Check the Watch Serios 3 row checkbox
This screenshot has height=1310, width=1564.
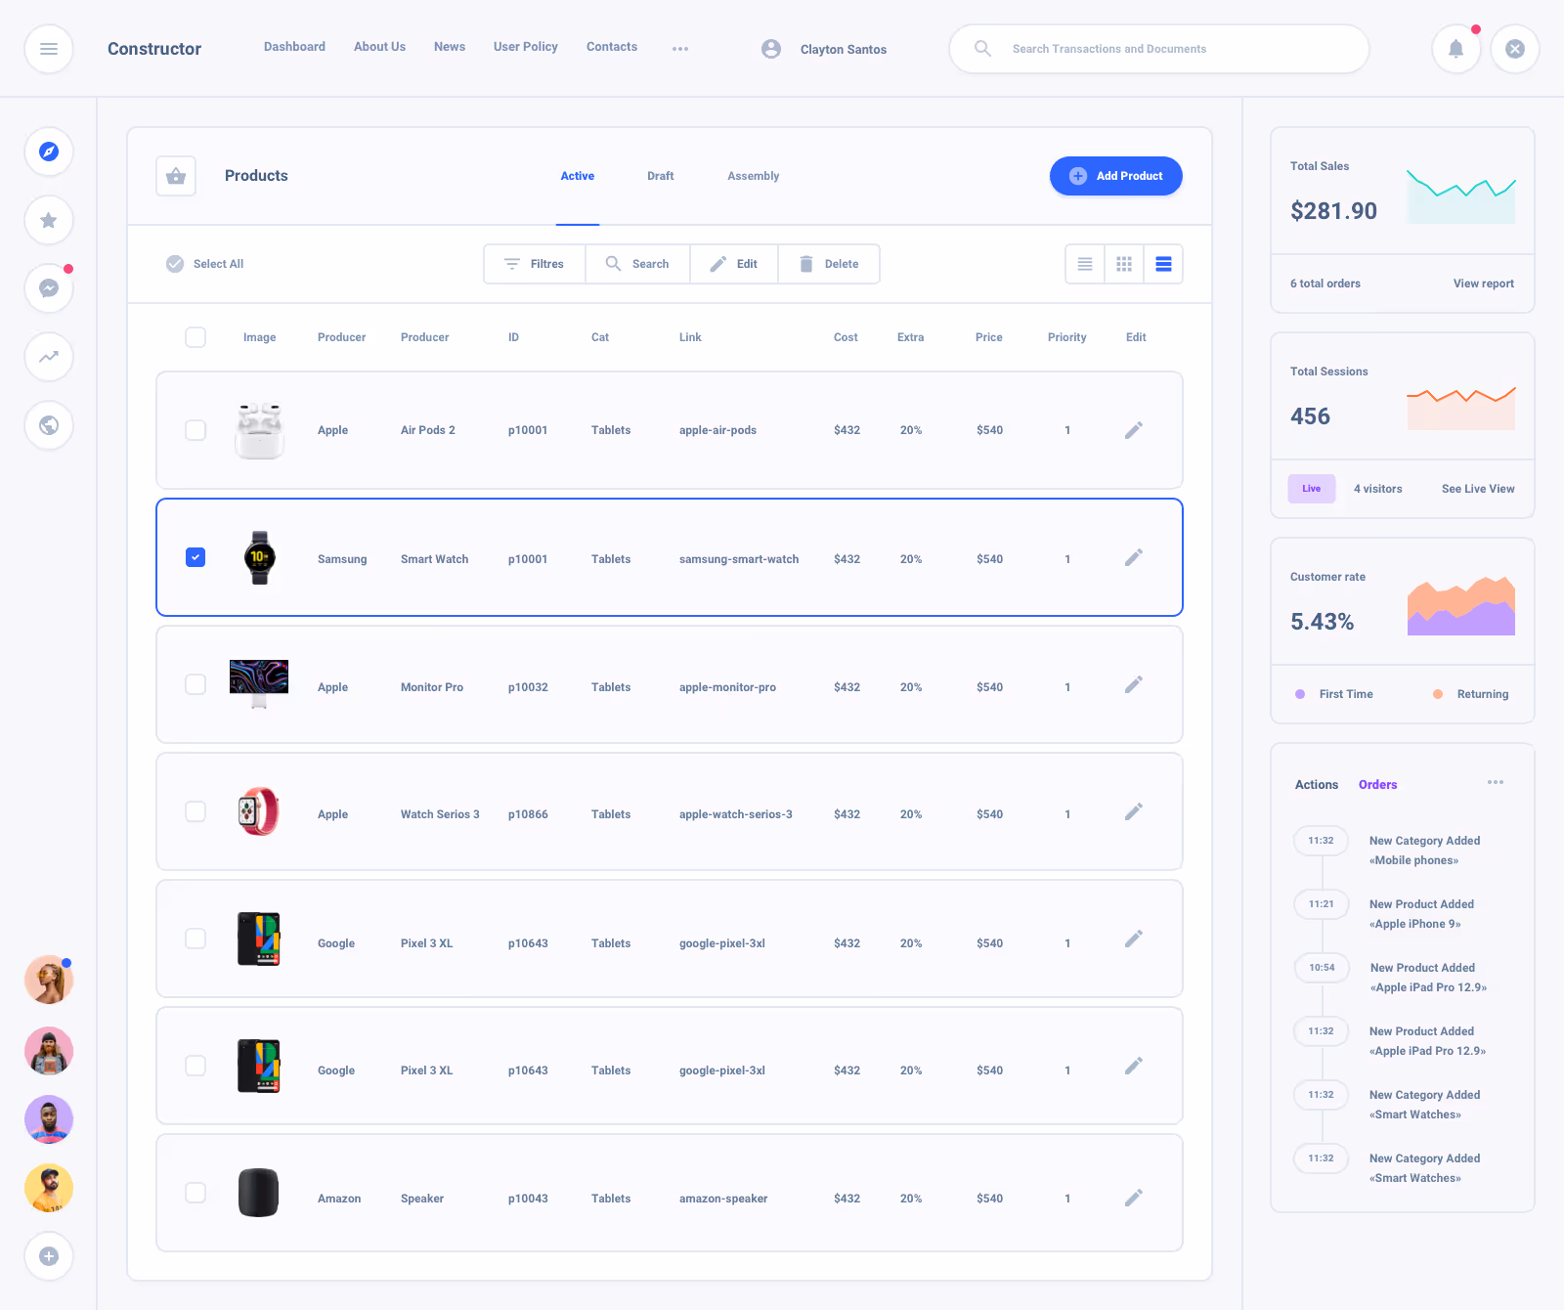click(x=195, y=811)
